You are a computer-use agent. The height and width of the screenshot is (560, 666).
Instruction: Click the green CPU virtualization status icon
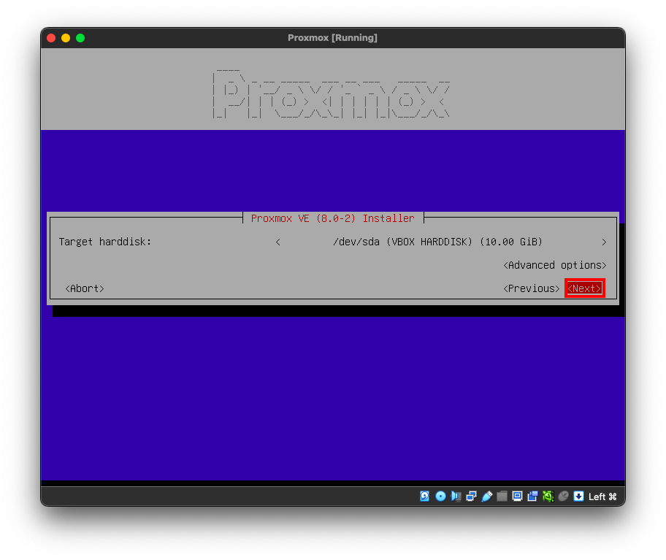[x=548, y=496]
